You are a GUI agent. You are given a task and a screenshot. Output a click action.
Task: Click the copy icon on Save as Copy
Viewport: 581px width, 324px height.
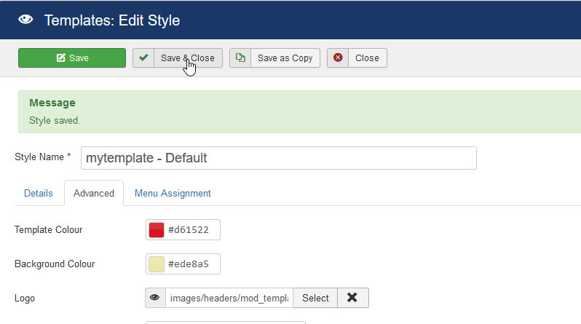(240, 58)
